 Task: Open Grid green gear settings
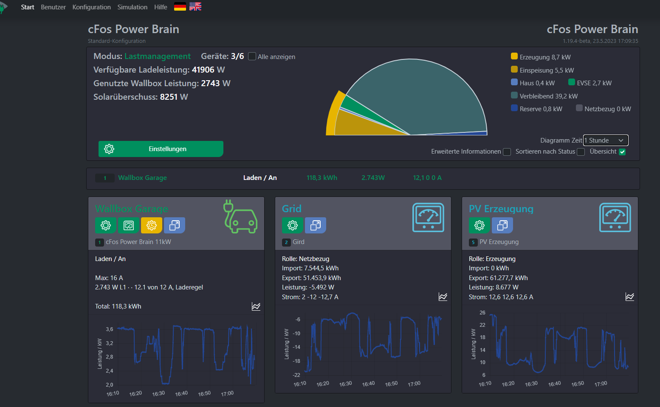(293, 225)
